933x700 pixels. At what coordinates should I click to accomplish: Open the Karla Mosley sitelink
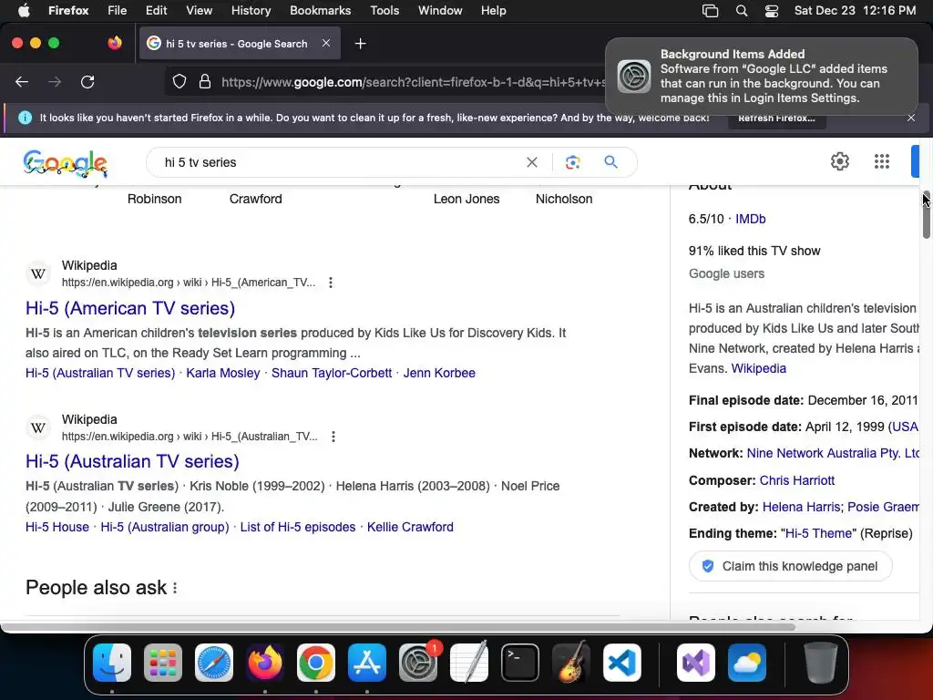[x=223, y=373]
